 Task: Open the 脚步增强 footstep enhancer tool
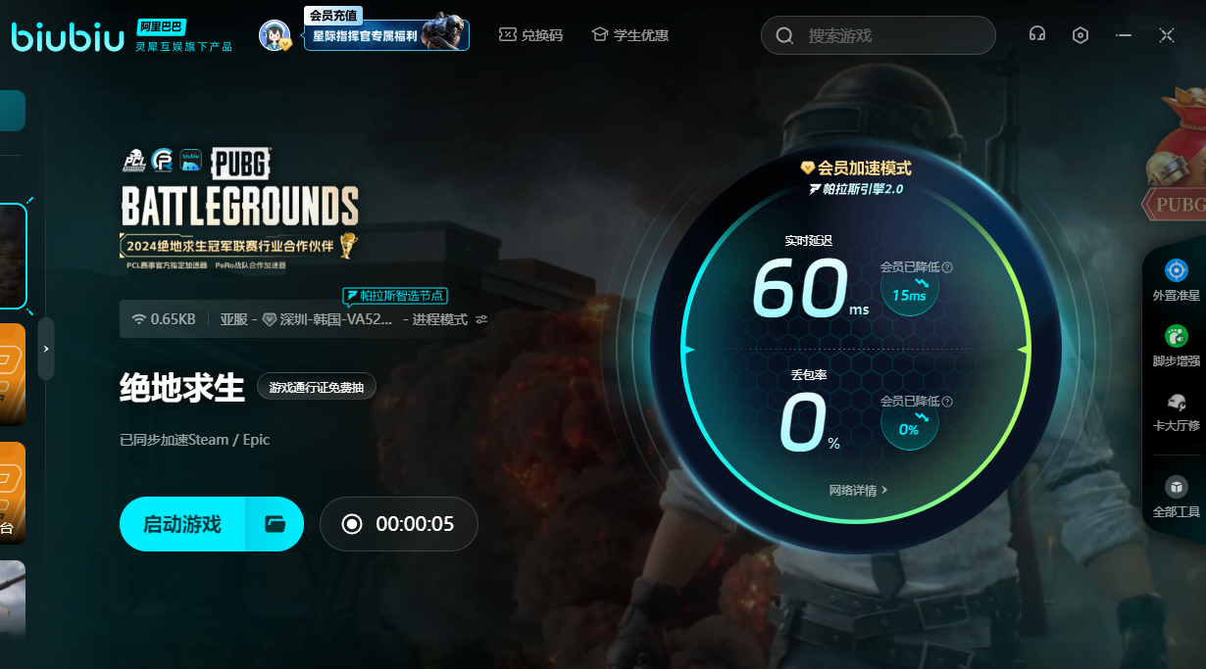(x=1176, y=346)
